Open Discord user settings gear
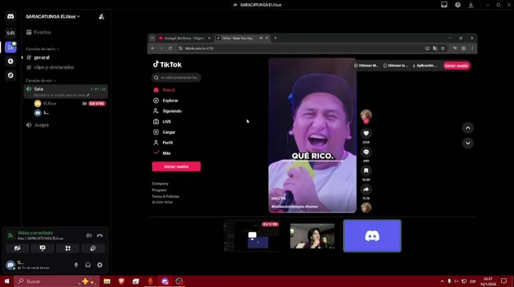Image resolution: width=514 pixels, height=287 pixels. (100, 265)
